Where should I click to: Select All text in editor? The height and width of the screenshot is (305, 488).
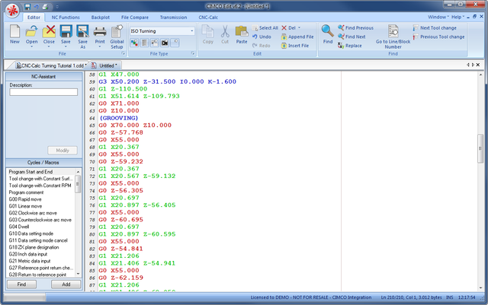[x=265, y=28]
